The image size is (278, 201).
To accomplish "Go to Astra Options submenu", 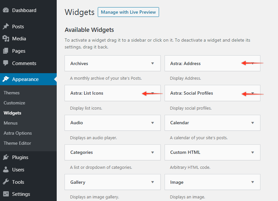I will coord(18,133).
